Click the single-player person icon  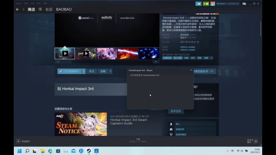click(x=171, y=124)
